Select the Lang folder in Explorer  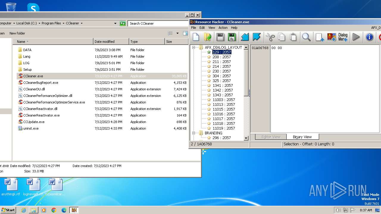pyautogui.click(x=26, y=56)
